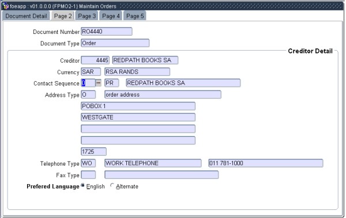Click the WESTGATE address line field

[x=138, y=117]
